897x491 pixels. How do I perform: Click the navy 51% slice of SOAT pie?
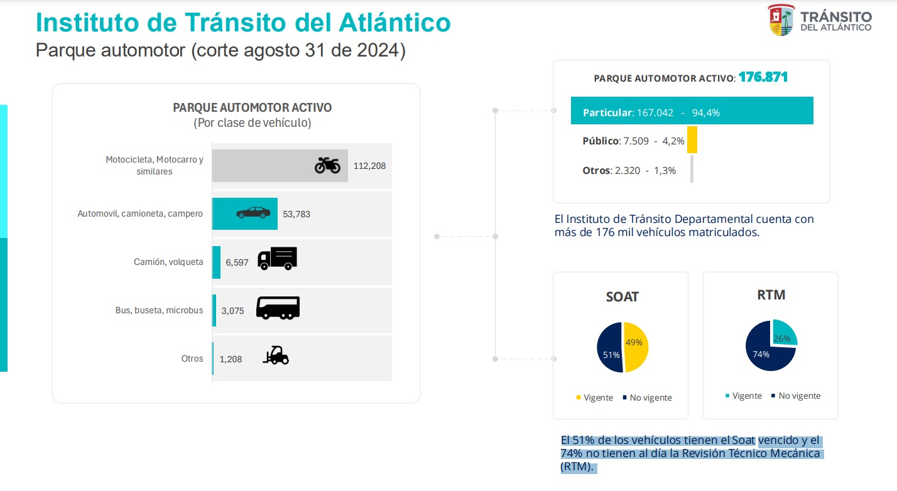[609, 347]
